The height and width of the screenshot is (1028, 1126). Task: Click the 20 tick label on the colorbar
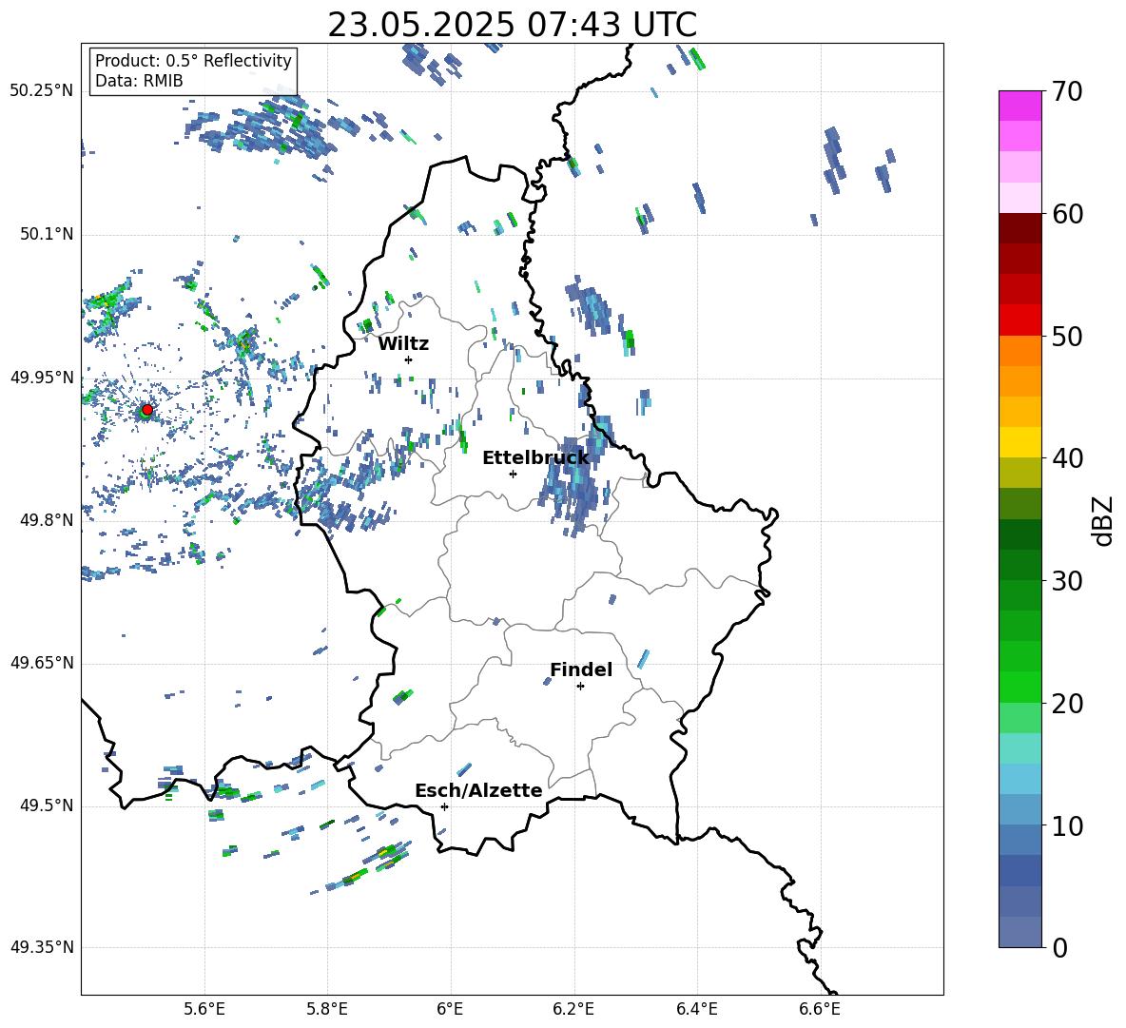pyautogui.click(x=1067, y=704)
